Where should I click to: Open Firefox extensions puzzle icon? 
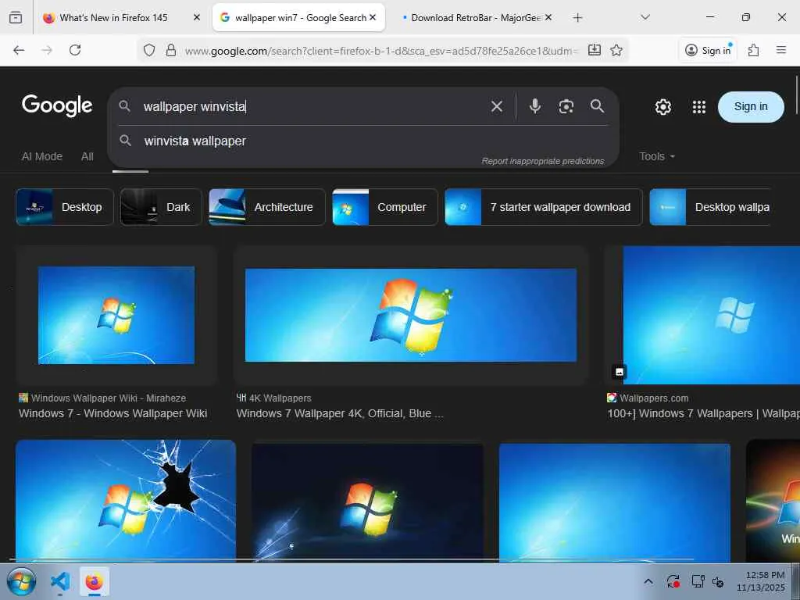point(753,50)
